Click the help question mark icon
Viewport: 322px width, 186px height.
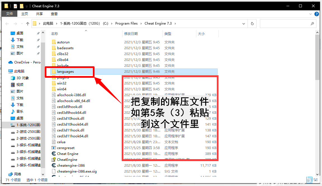[x=317, y=14]
